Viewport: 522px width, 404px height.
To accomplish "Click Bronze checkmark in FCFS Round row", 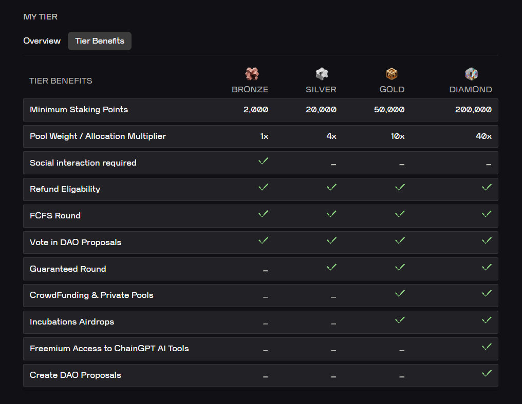I will (263, 214).
